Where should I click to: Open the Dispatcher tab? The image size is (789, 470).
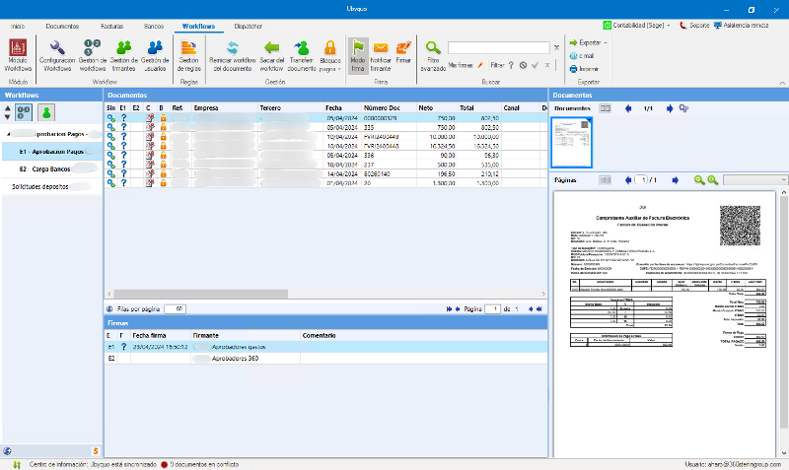(x=248, y=25)
